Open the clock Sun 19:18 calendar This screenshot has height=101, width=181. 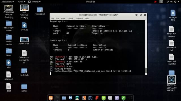(90, 2)
